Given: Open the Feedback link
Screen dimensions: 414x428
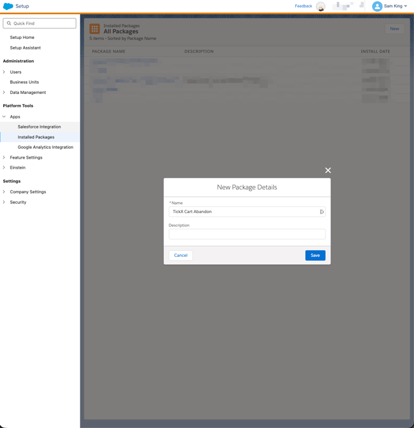Looking at the screenshot, I should pos(303,6).
